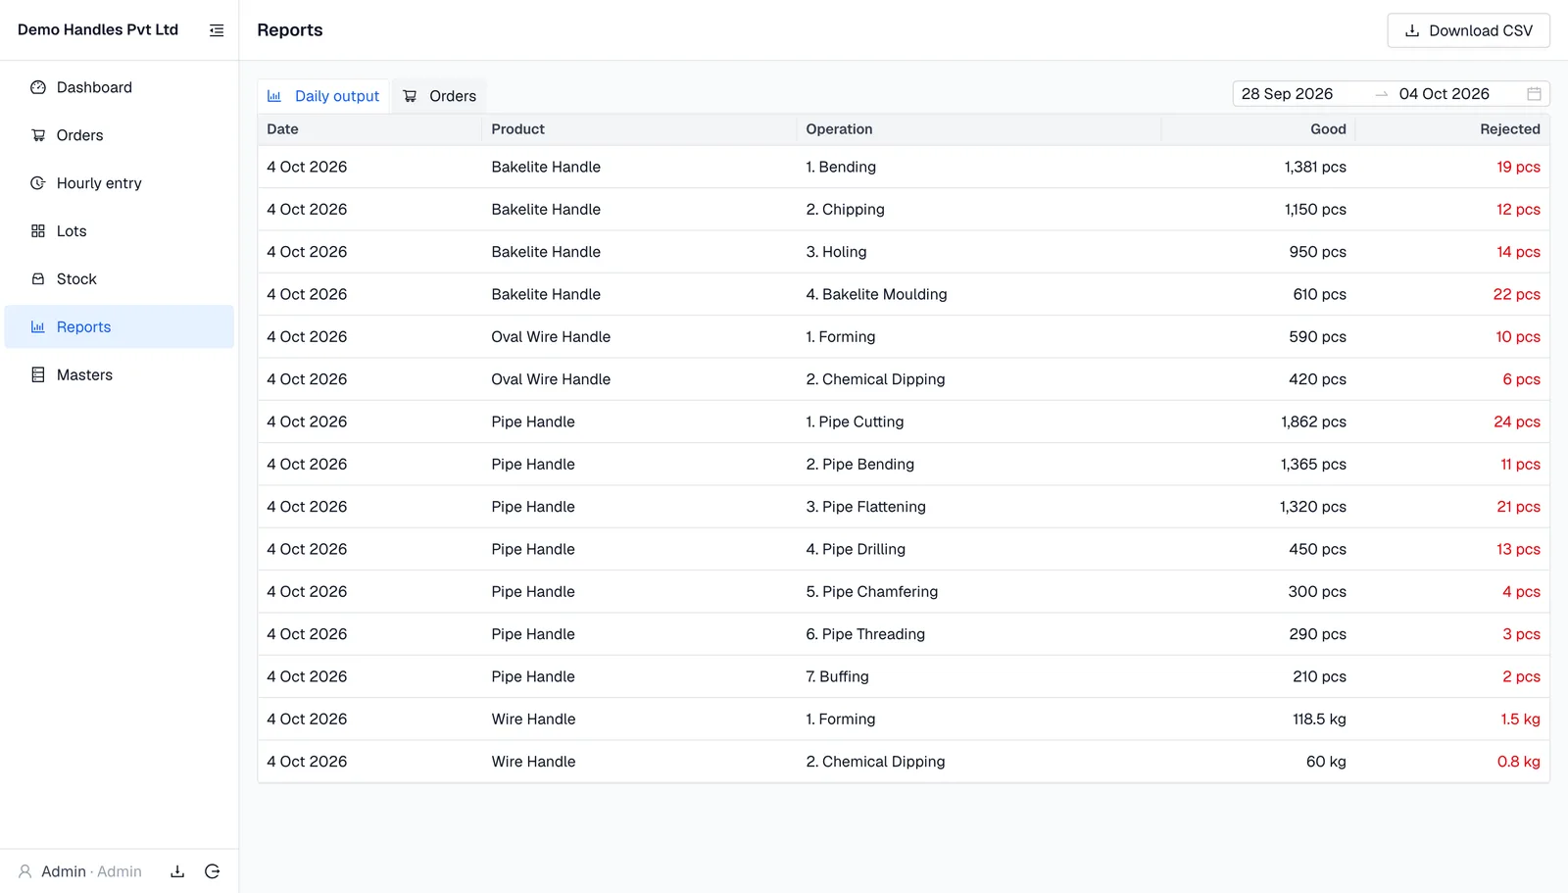The width and height of the screenshot is (1568, 893).
Task: Click the download icon beside Admin
Action: tap(177, 871)
